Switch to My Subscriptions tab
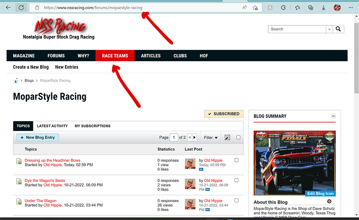 point(93,126)
